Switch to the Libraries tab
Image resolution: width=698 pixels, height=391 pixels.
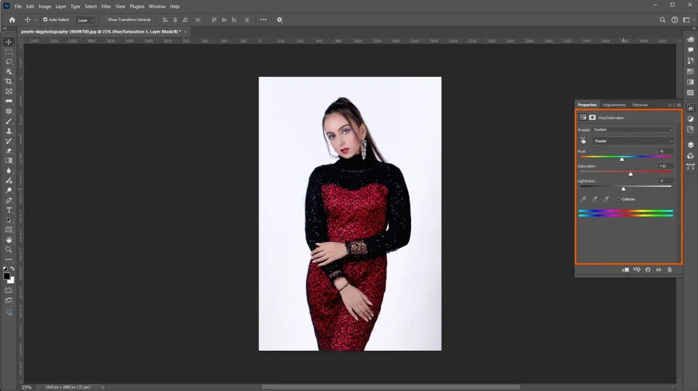pyautogui.click(x=640, y=105)
